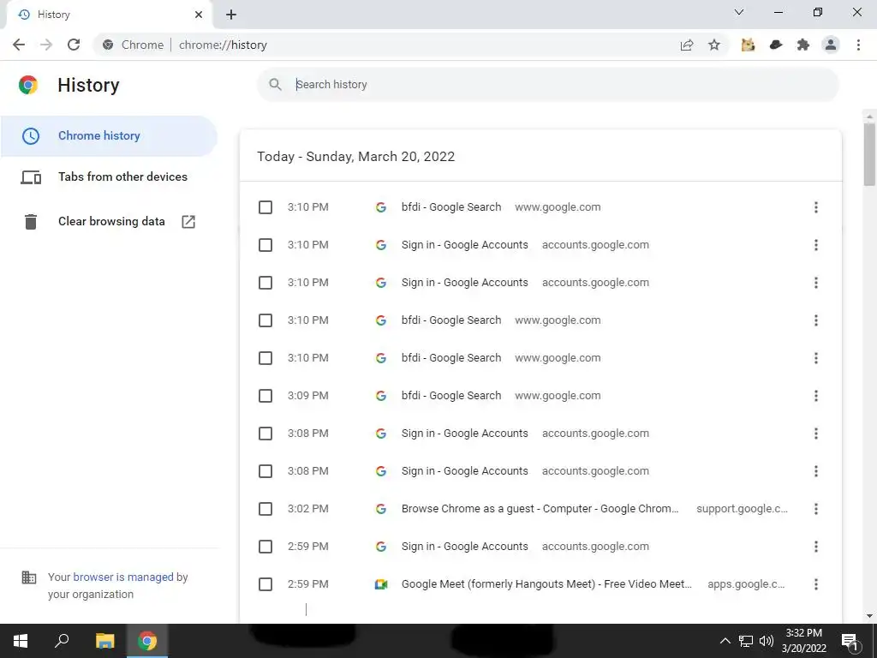Launch File Explorer from the taskbar

pos(104,641)
